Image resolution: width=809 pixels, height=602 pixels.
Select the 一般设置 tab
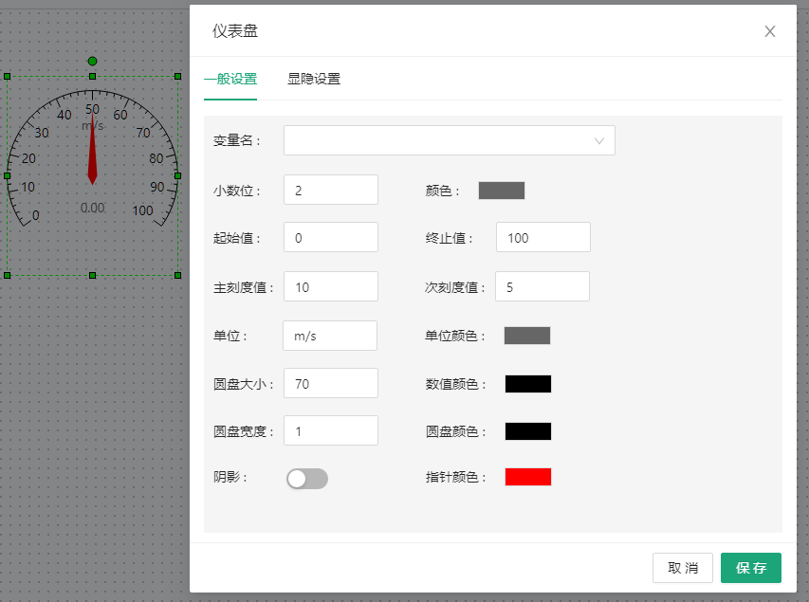[230, 80]
